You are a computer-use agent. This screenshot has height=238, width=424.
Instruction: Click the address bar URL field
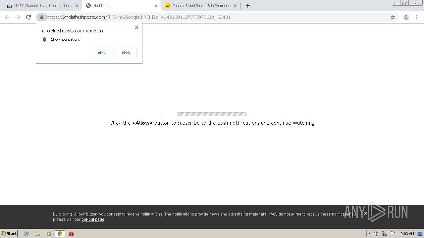[x=212, y=17]
